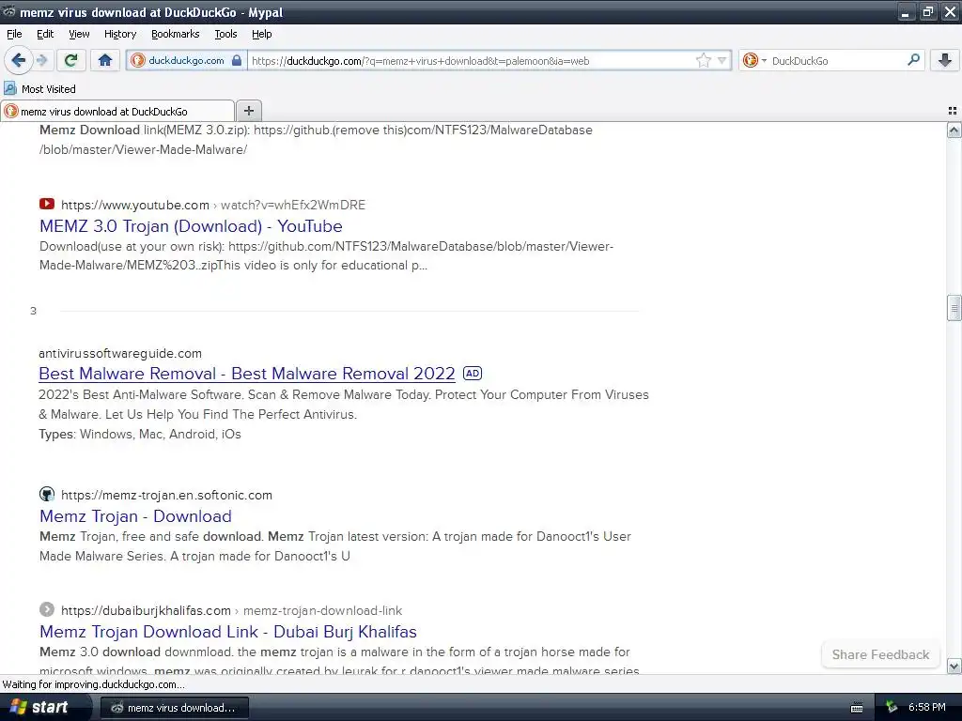Screen dimensions: 962x721
Task: Open the File menu
Action: coord(14,35)
